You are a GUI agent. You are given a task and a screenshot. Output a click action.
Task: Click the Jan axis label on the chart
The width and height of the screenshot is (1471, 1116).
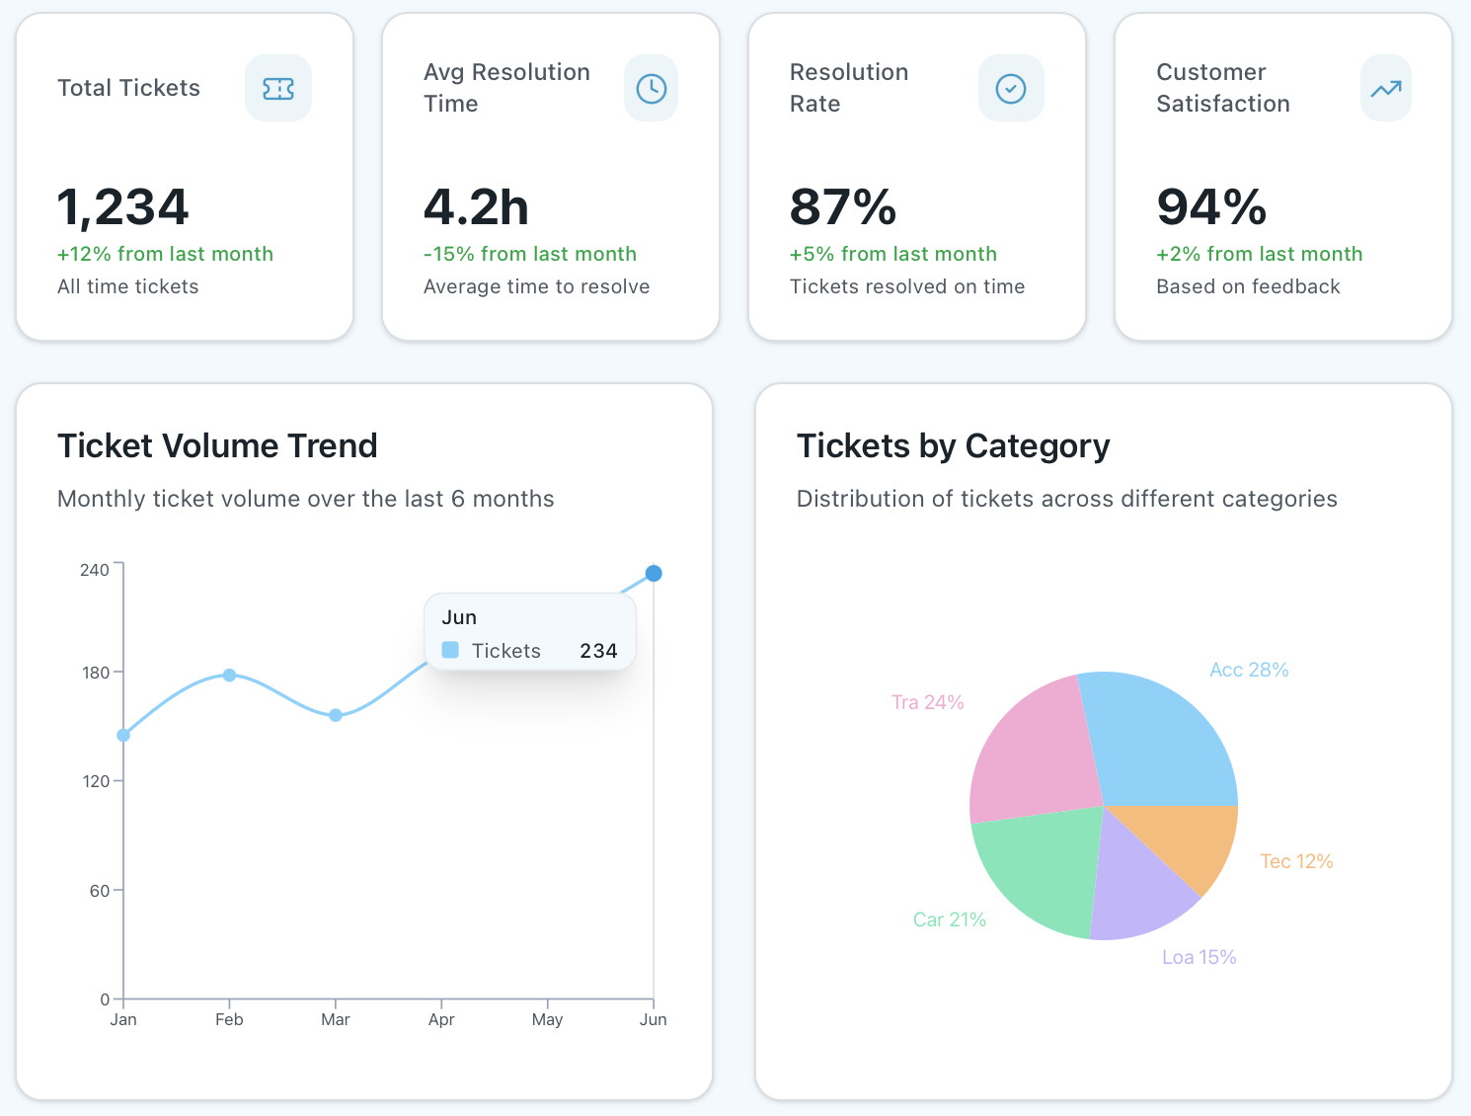(x=122, y=1019)
